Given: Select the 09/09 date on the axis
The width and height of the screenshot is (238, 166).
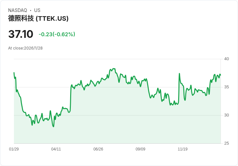Looking at the screenshot, I should coord(140,149).
